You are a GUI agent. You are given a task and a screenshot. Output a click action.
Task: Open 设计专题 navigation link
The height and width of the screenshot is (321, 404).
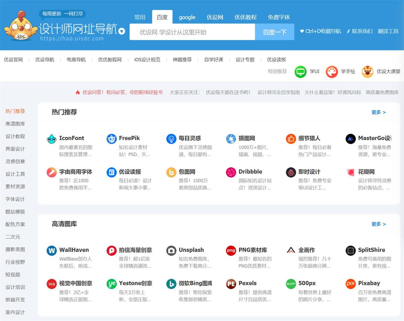tap(245, 60)
